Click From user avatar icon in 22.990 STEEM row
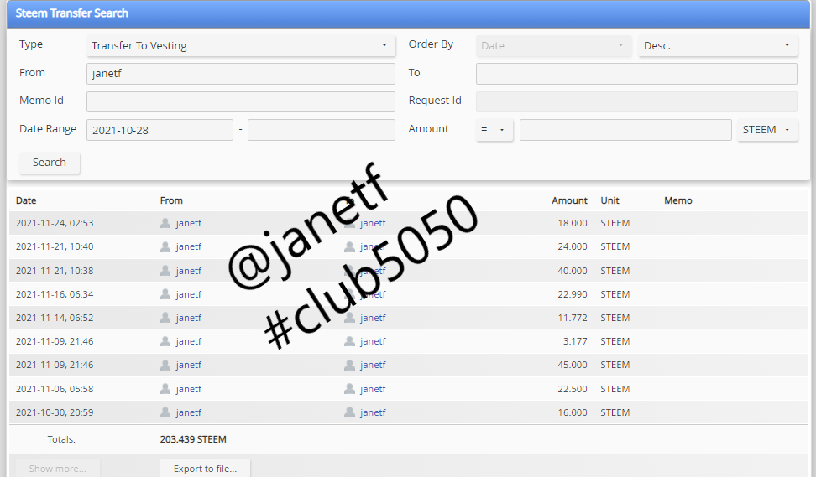This screenshot has width=816, height=477. (165, 294)
